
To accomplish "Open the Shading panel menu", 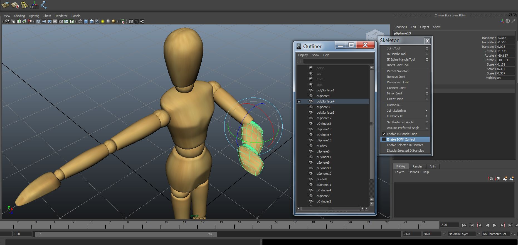I will click(19, 16).
